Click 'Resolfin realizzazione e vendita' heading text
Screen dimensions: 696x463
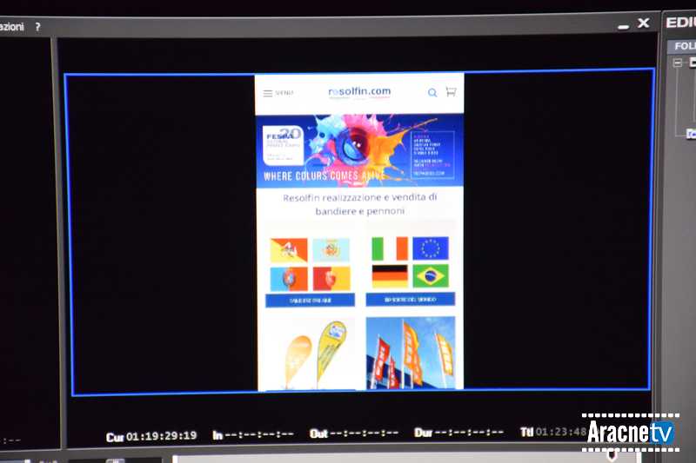coord(360,204)
